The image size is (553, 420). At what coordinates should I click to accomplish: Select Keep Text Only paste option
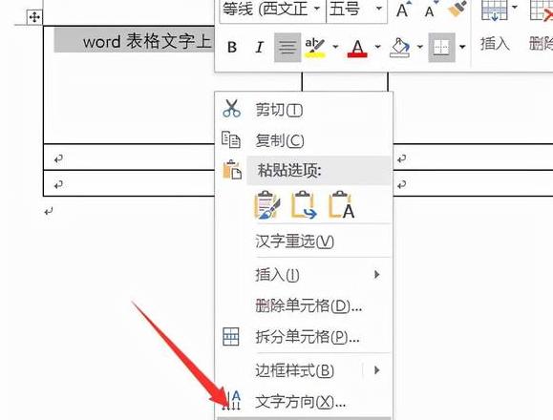[x=342, y=204]
